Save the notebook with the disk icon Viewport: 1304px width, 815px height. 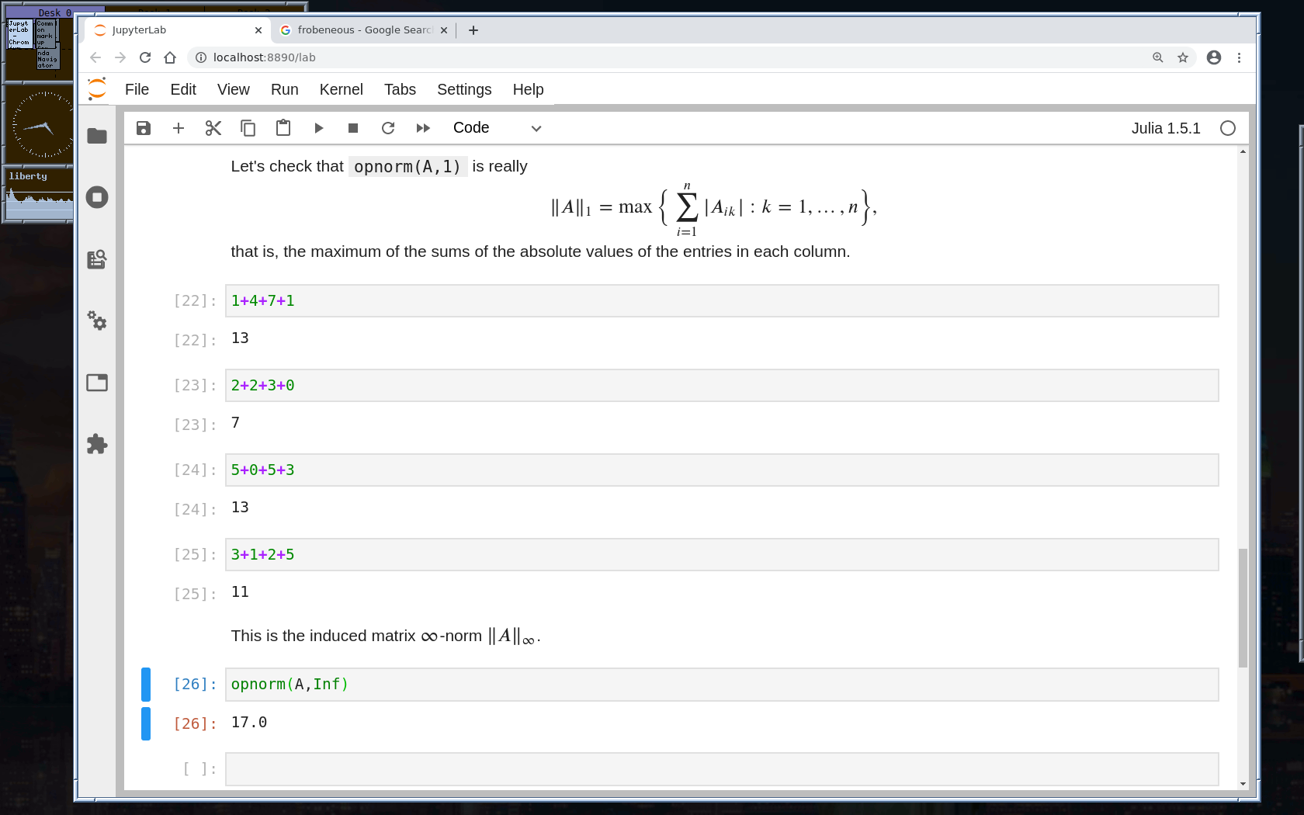pyautogui.click(x=144, y=128)
